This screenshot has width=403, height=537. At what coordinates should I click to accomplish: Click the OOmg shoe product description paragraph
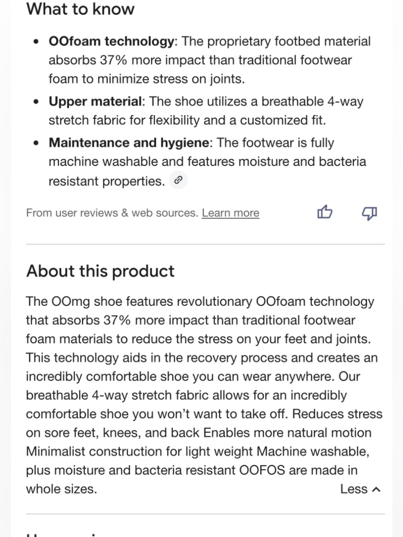pos(204,395)
